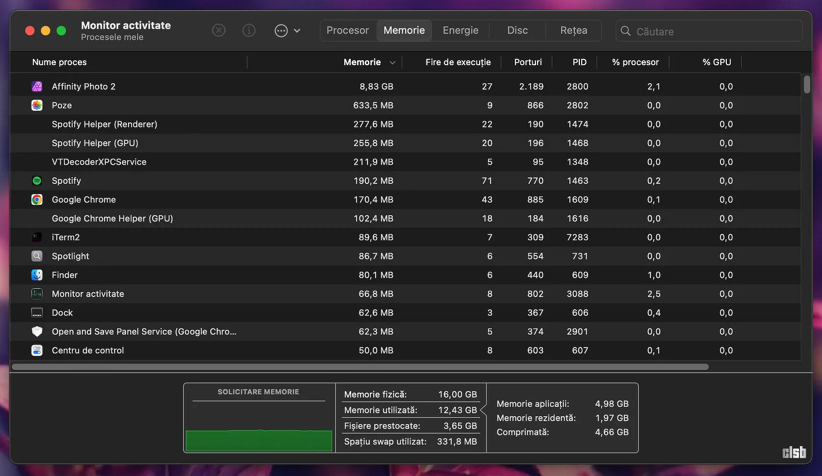Sort by the PID column header
822x476 pixels.
pos(579,62)
